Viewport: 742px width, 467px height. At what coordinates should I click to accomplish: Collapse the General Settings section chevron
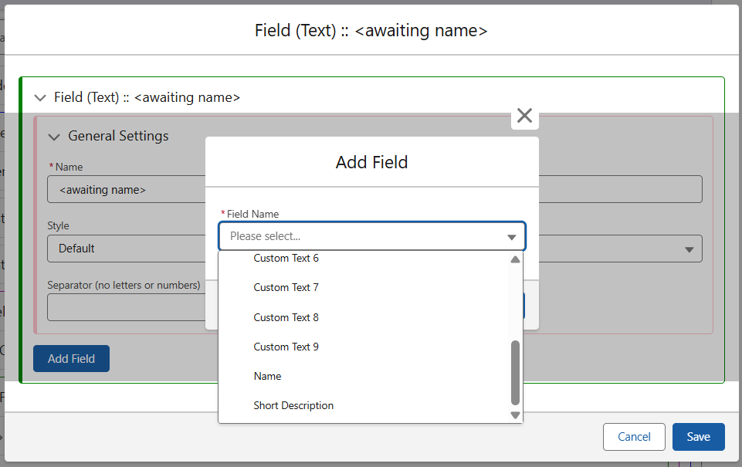pyautogui.click(x=54, y=137)
